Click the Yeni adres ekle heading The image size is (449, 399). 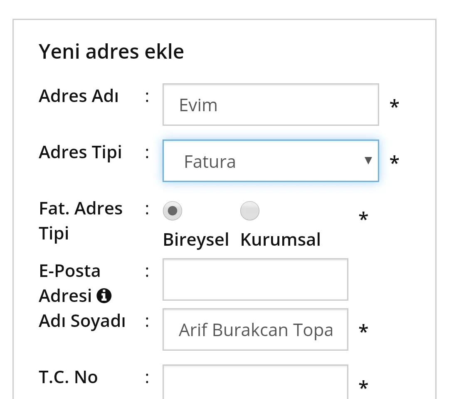(111, 51)
